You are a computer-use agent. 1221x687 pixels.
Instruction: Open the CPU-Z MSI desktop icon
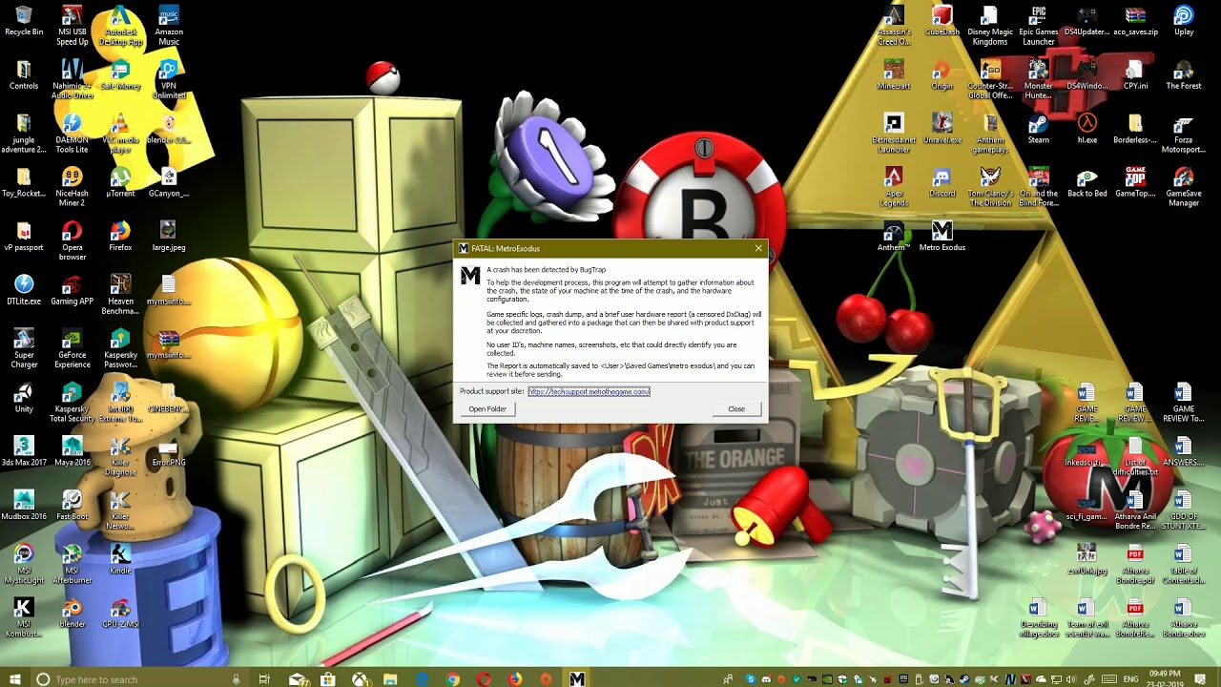click(x=120, y=613)
